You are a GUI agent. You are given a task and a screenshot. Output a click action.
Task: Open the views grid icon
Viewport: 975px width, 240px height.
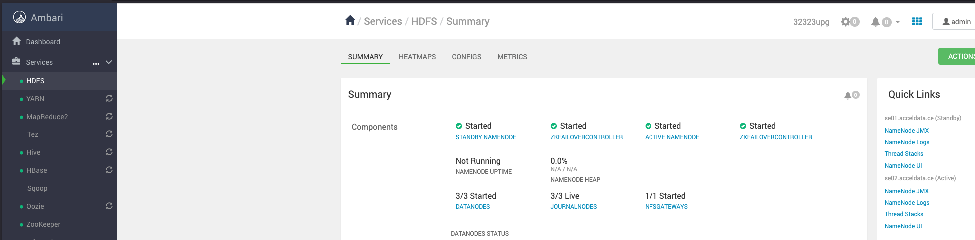(917, 22)
